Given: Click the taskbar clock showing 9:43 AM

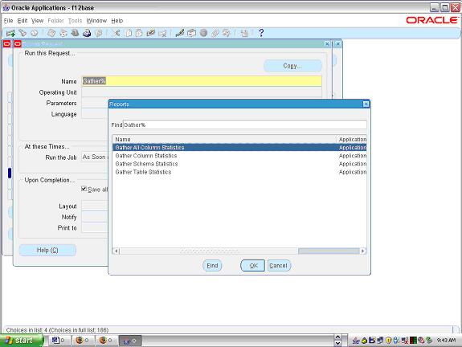Looking at the screenshot, I should pos(446,341).
